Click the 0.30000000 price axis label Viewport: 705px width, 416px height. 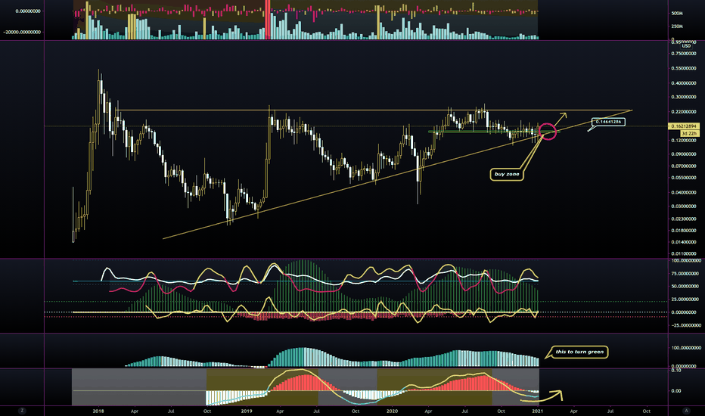click(683, 97)
